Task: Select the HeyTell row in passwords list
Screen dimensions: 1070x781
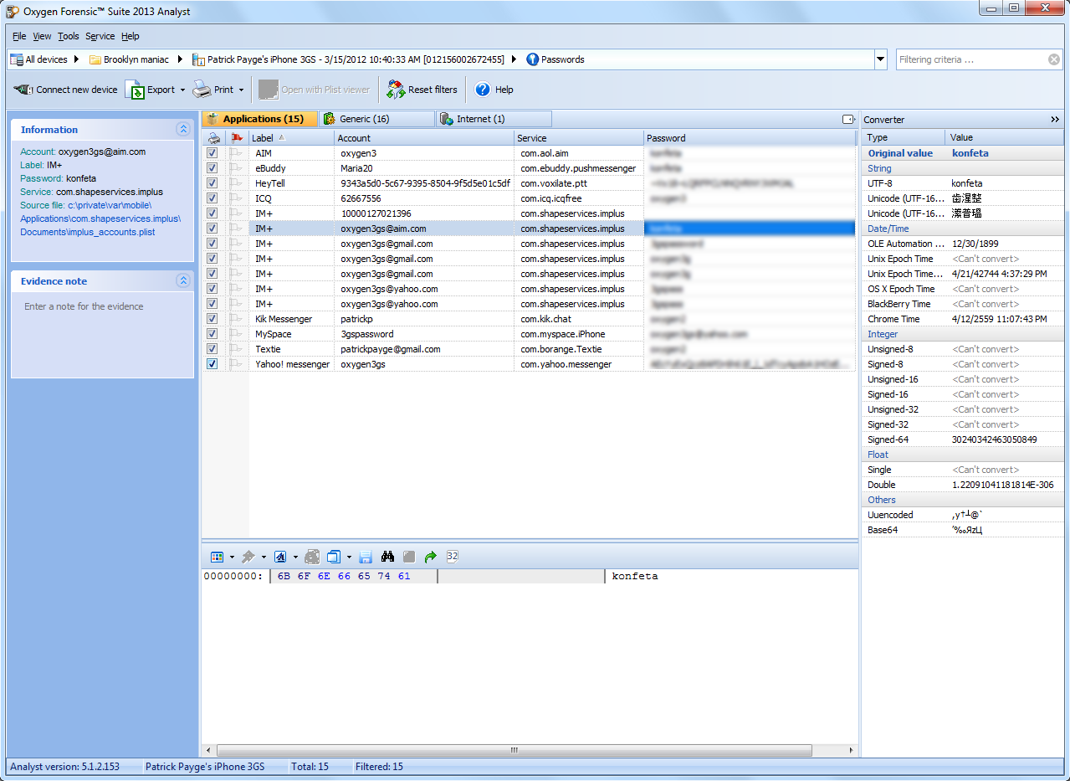Action: (x=530, y=183)
